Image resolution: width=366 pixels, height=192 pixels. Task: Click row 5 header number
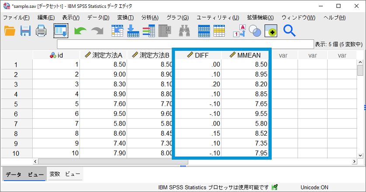click(16, 104)
